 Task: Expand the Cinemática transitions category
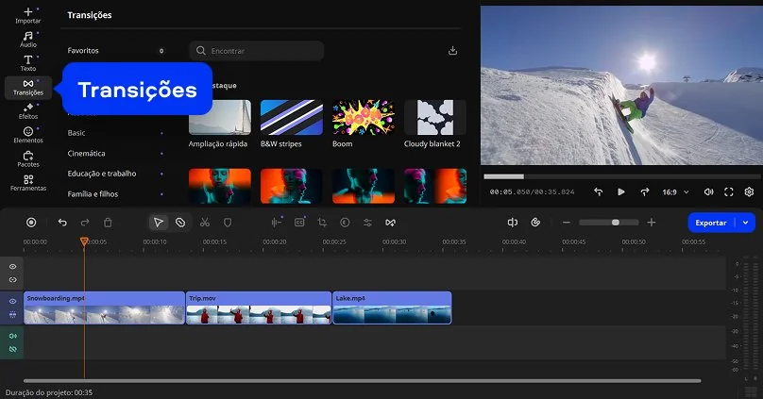(x=87, y=153)
